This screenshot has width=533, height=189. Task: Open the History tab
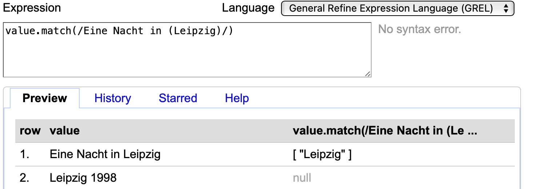(113, 98)
